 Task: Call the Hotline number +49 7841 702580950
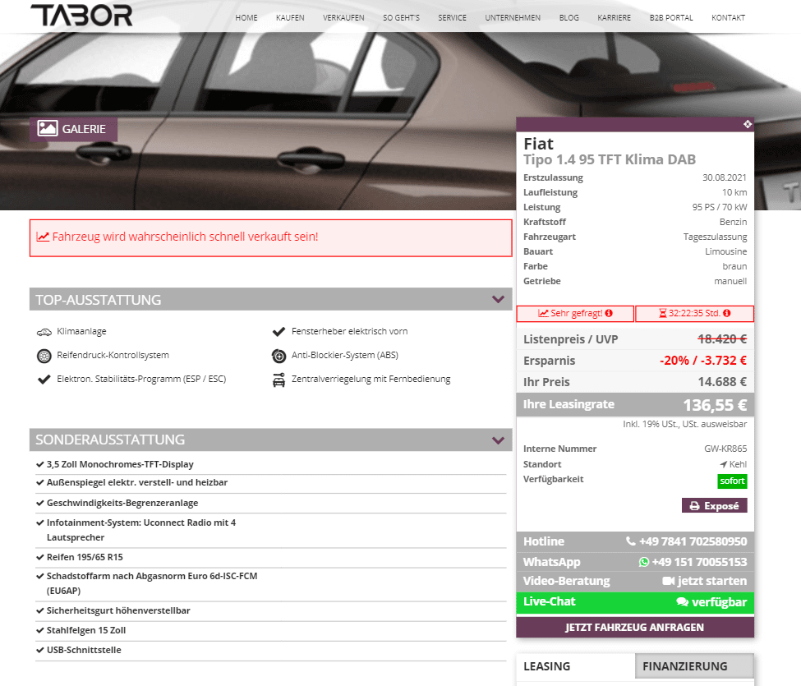click(x=693, y=541)
